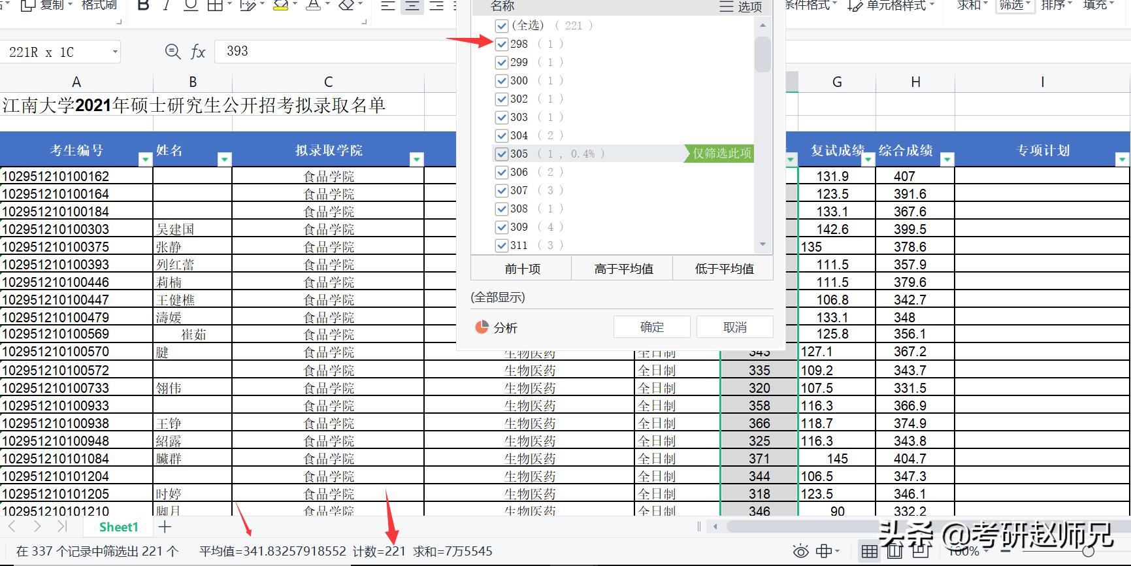1131x566 pixels.
Task: Align text right
Action: [x=436, y=5]
